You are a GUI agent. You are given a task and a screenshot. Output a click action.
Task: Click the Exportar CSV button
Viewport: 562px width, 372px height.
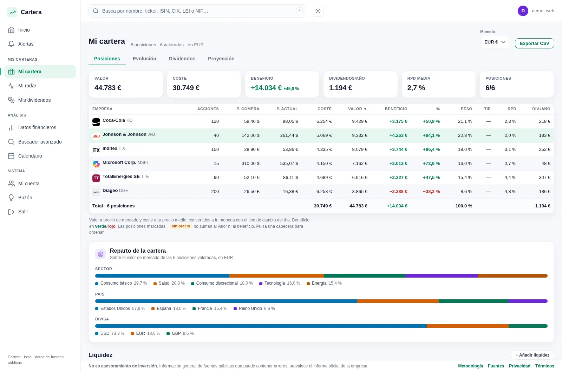click(534, 43)
